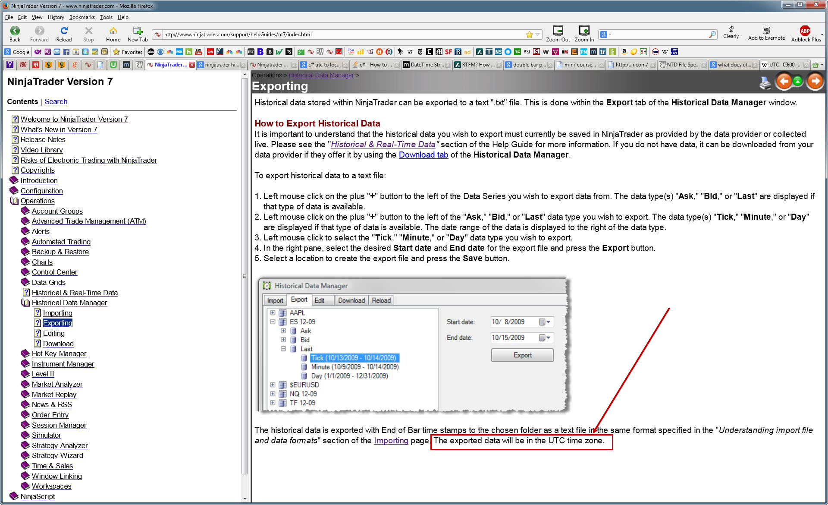This screenshot has width=828, height=505.
Task: Click the orange next-topic arrow icon
Action: tap(815, 81)
